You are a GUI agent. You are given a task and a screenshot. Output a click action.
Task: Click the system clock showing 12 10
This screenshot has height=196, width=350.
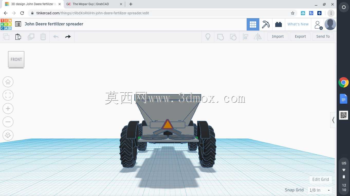click(x=344, y=188)
